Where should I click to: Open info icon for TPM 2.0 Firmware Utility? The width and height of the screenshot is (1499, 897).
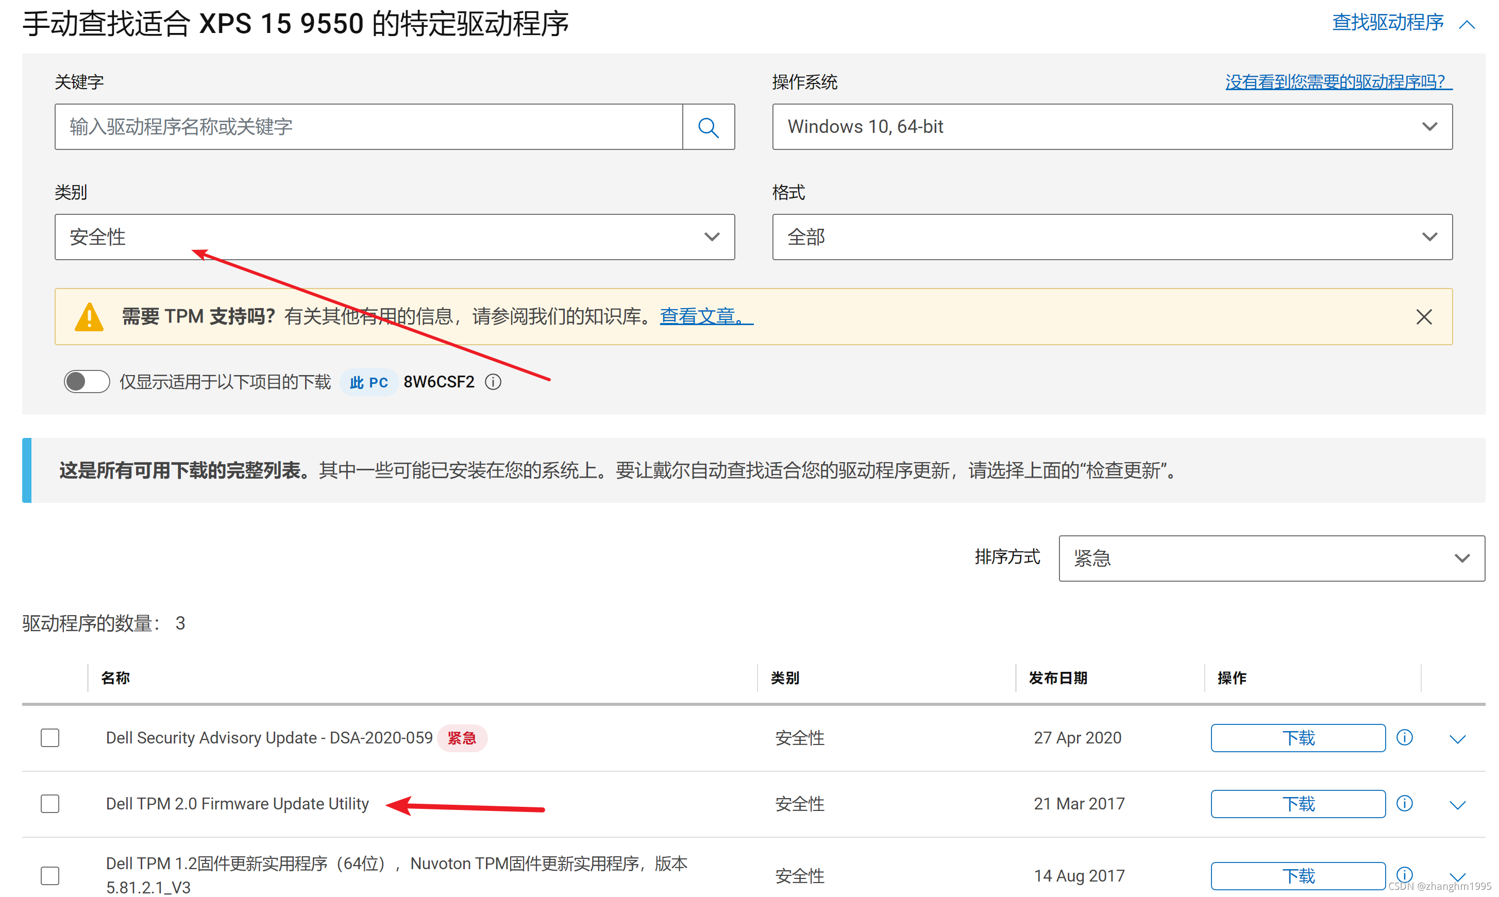click(1404, 803)
